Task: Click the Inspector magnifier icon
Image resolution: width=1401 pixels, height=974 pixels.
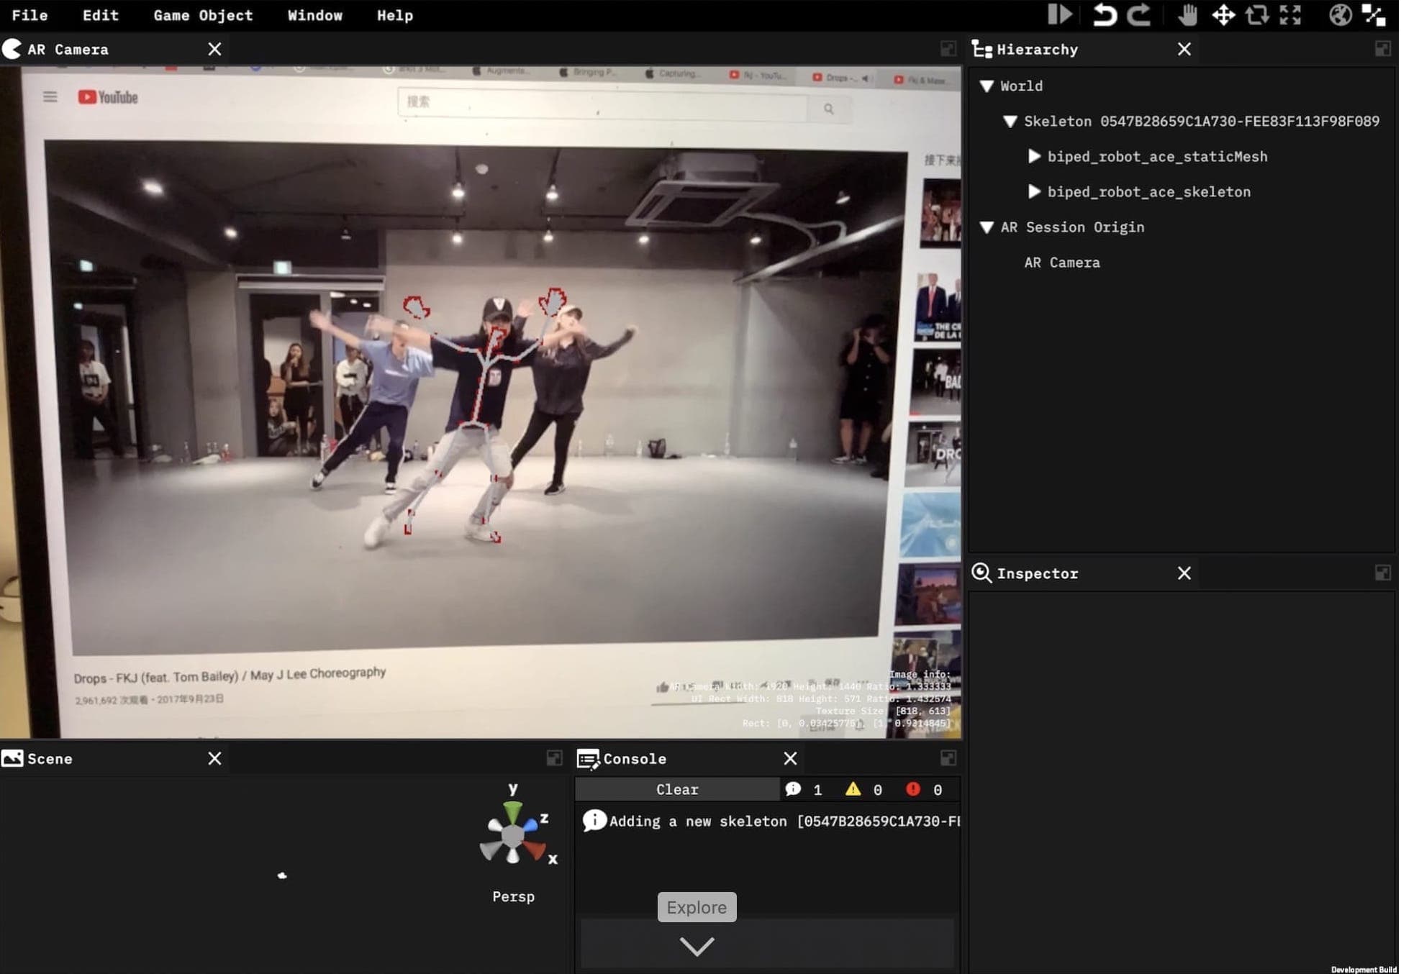Action: (x=981, y=573)
